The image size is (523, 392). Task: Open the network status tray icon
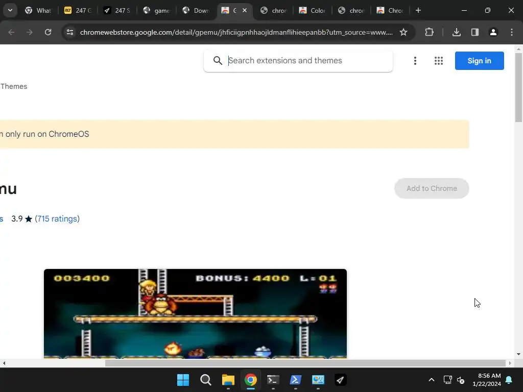(x=447, y=380)
